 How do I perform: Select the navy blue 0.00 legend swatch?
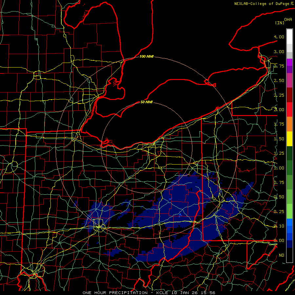click(x=289, y=244)
